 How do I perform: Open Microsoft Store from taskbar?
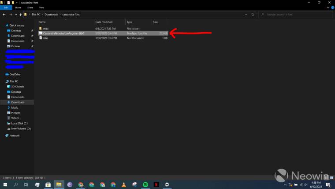click(48, 184)
